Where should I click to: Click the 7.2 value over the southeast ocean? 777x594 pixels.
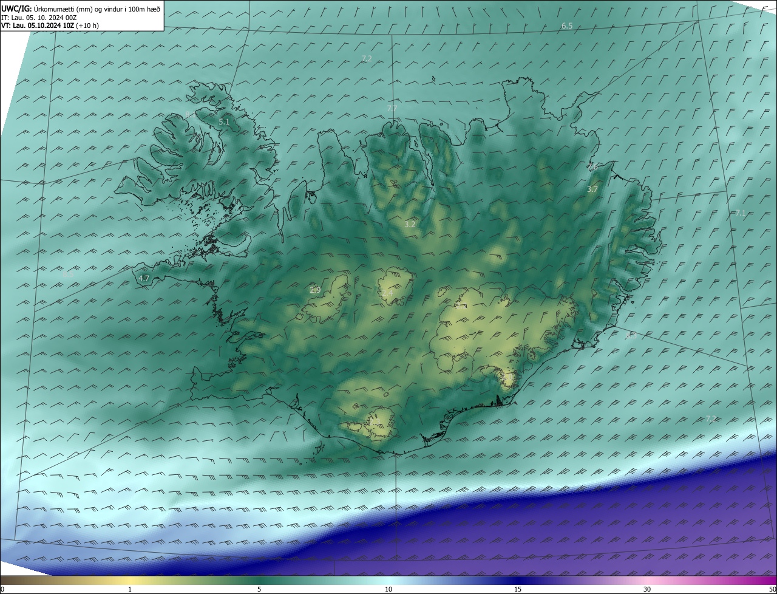[x=711, y=418]
